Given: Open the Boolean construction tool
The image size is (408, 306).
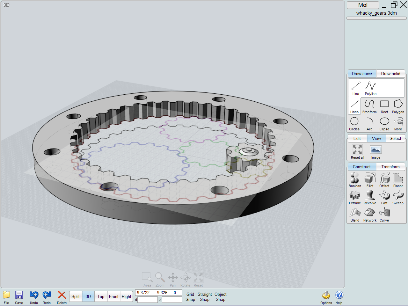Looking at the screenshot, I should (x=354, y=178).
